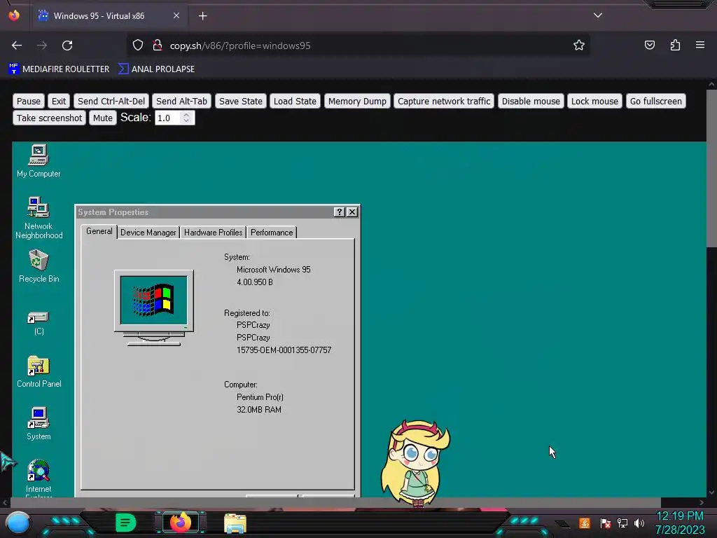717x538 pixels.
Task: Close the Windows 95 - Virtual x86 tab
Action: [x=176, y=15]
